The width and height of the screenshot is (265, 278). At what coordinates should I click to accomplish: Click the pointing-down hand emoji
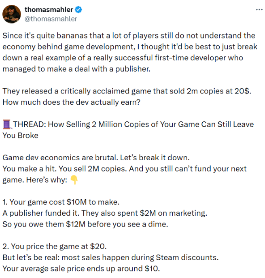pyautogui.click(x=74, y=179)
